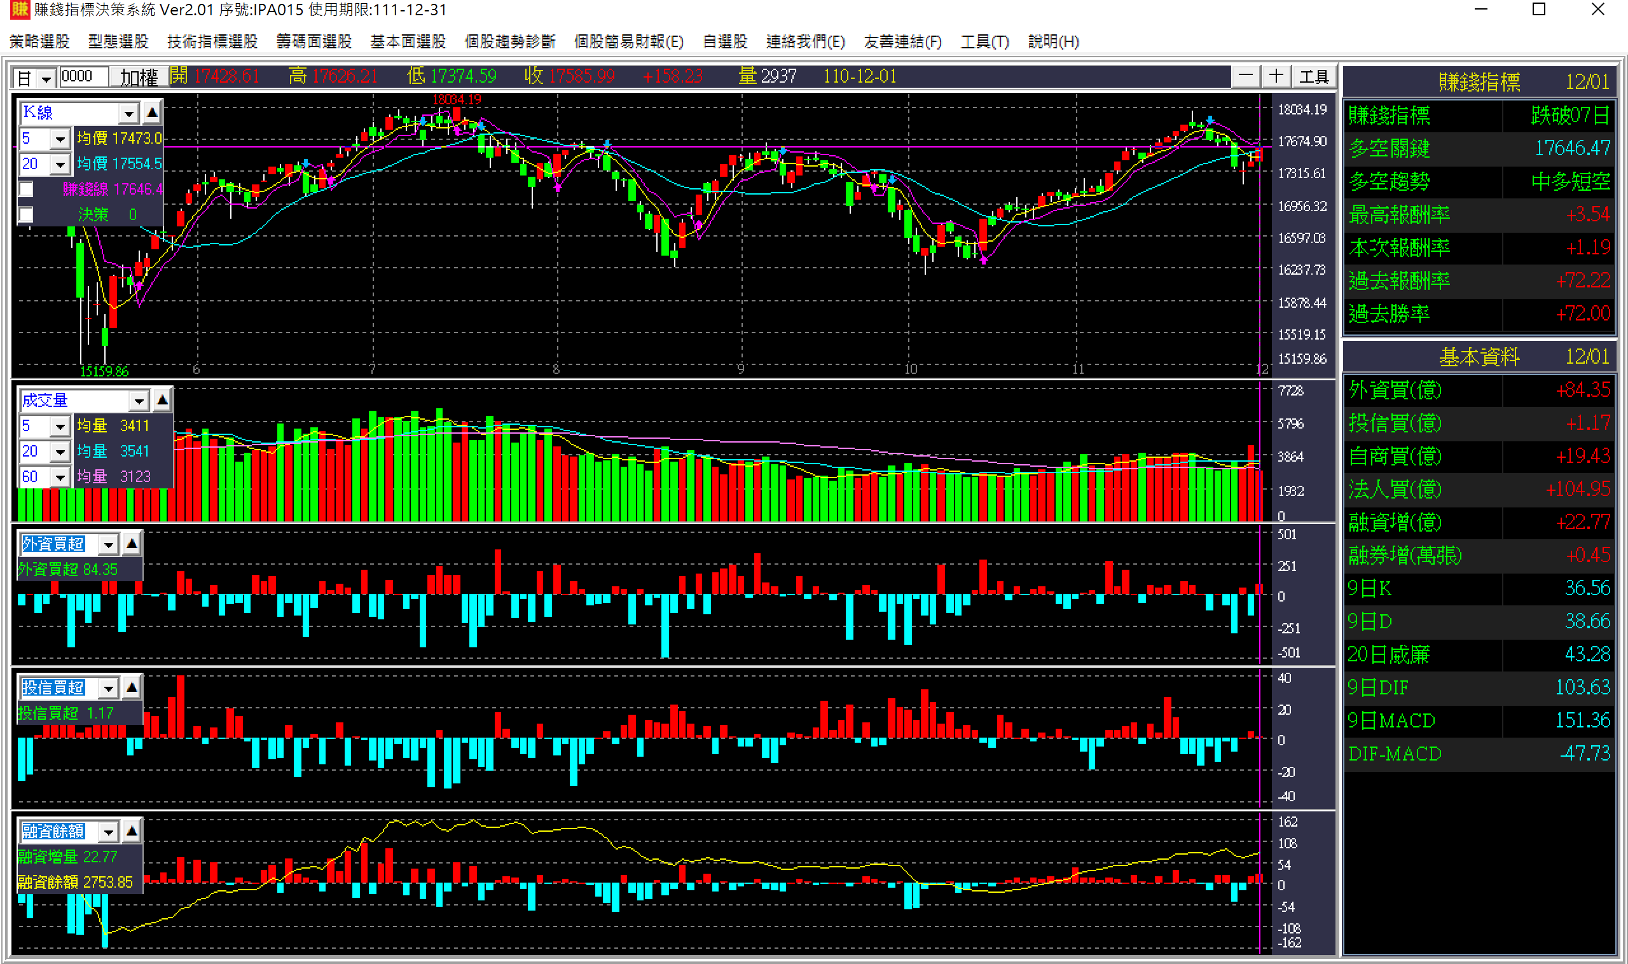
Task: Click the triangle button beside 外資買超
Action: [x=132, y=544]
